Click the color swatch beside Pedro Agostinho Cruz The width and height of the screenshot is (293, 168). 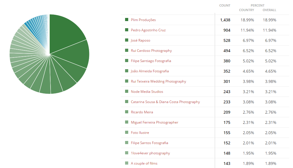click(x=127, y=30)
